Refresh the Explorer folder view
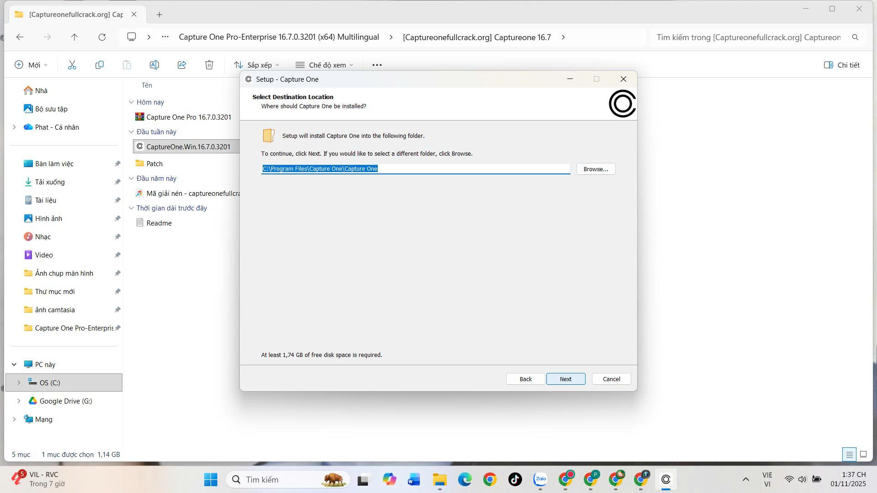 coord(102,37)
